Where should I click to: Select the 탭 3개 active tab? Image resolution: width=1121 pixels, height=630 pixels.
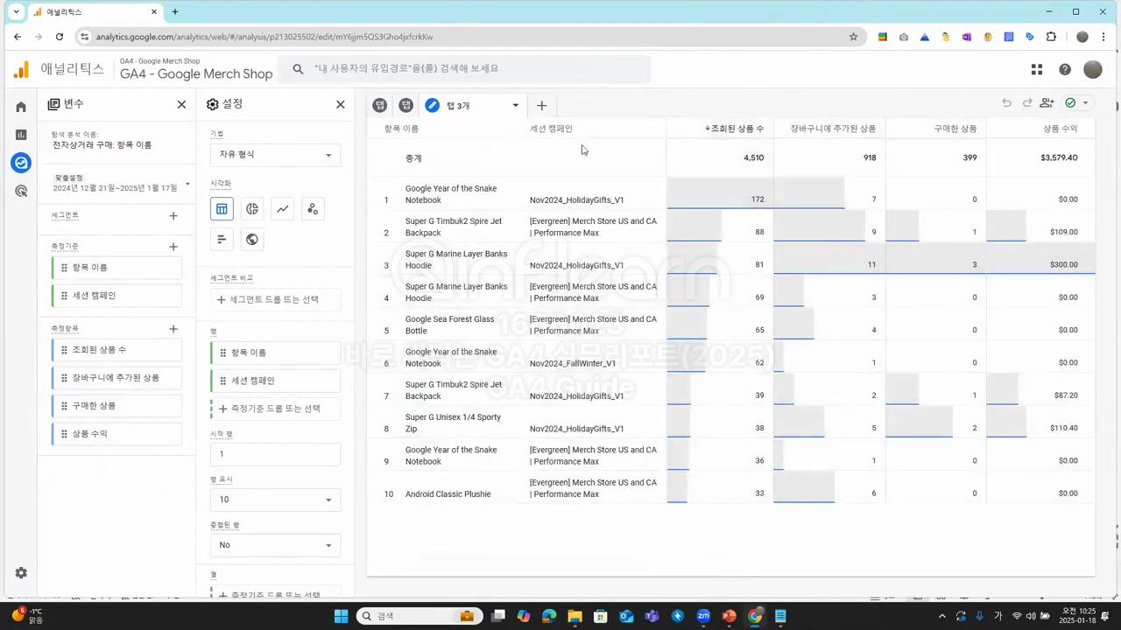pos(473,105)
